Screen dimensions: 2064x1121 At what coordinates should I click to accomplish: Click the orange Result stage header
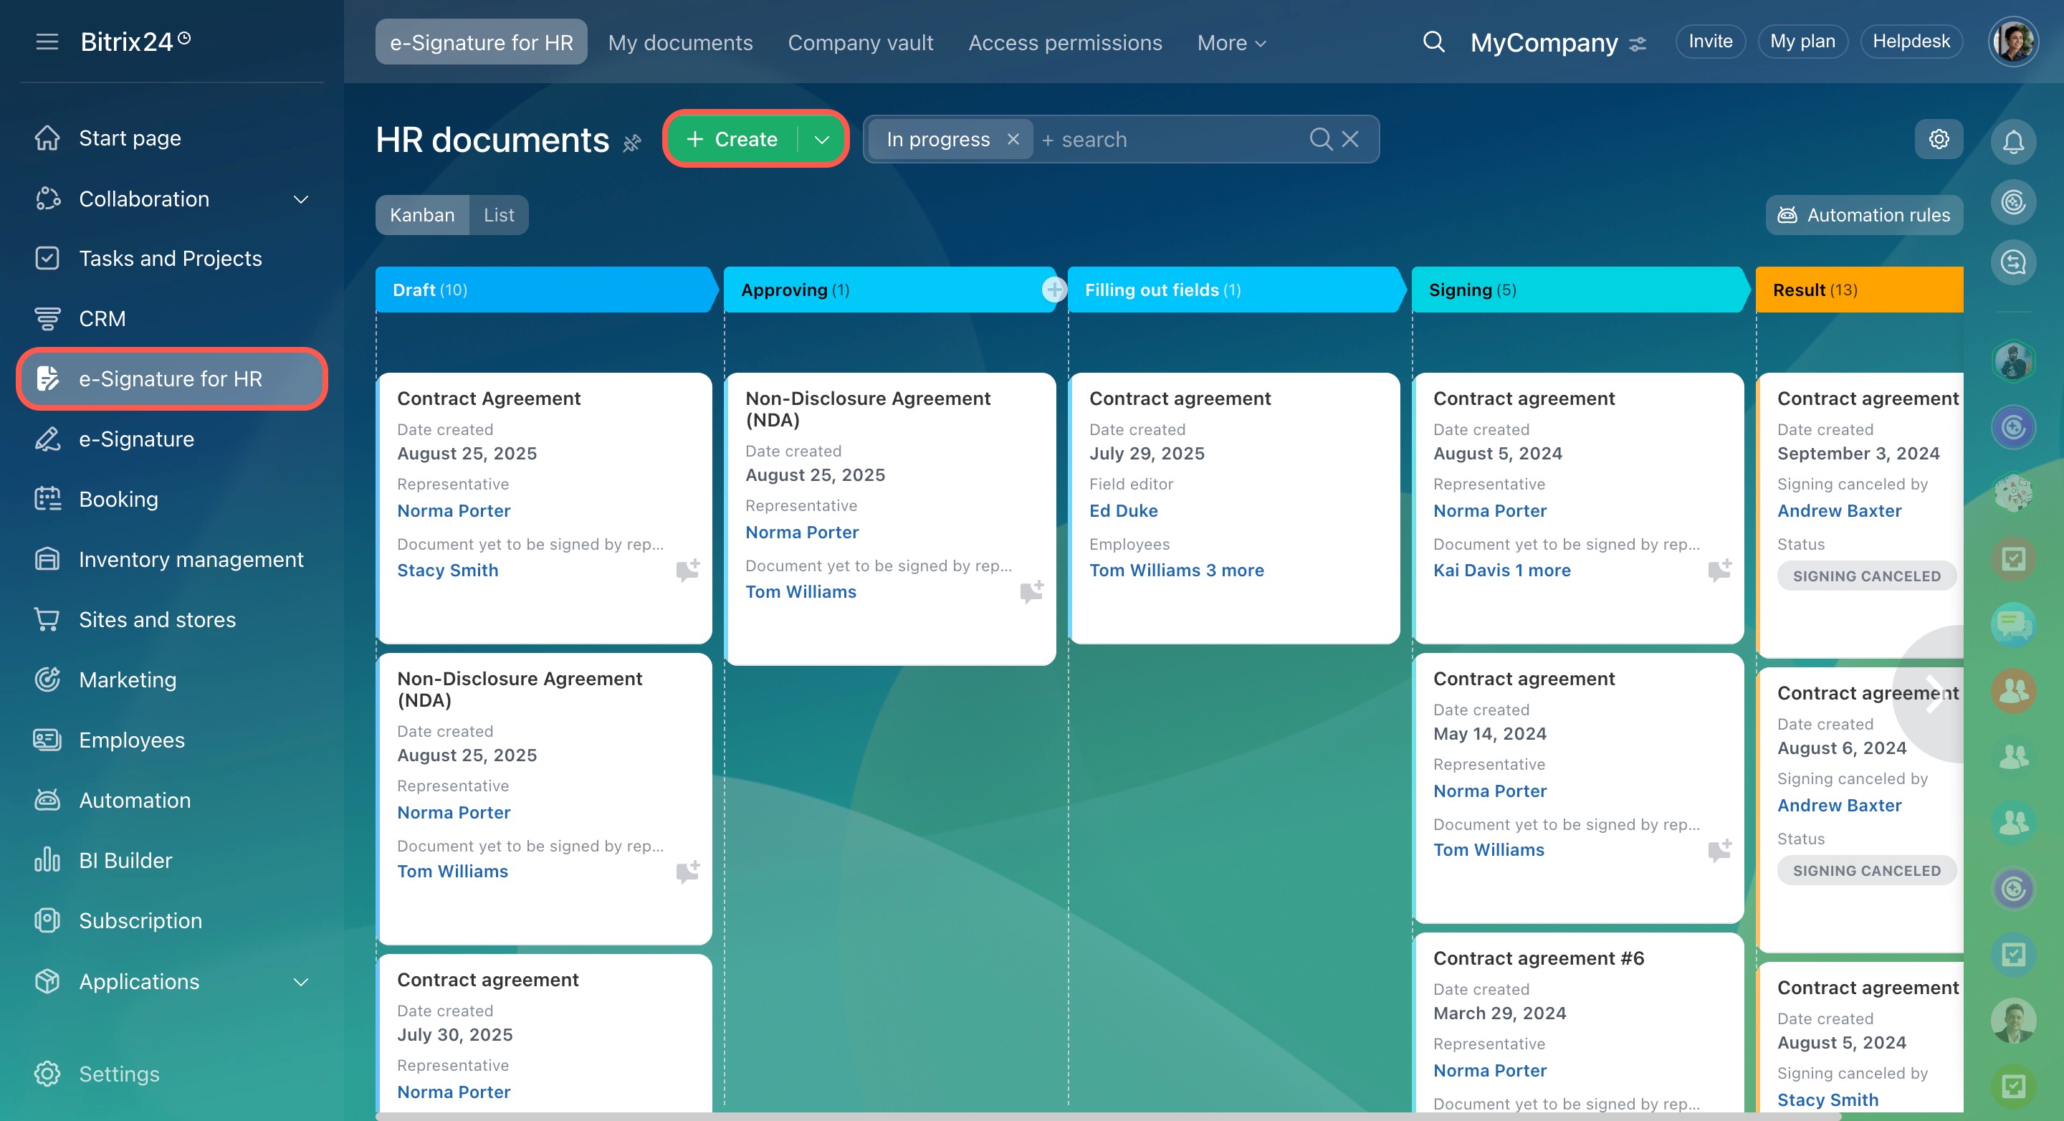click(x=1859, y=290)
